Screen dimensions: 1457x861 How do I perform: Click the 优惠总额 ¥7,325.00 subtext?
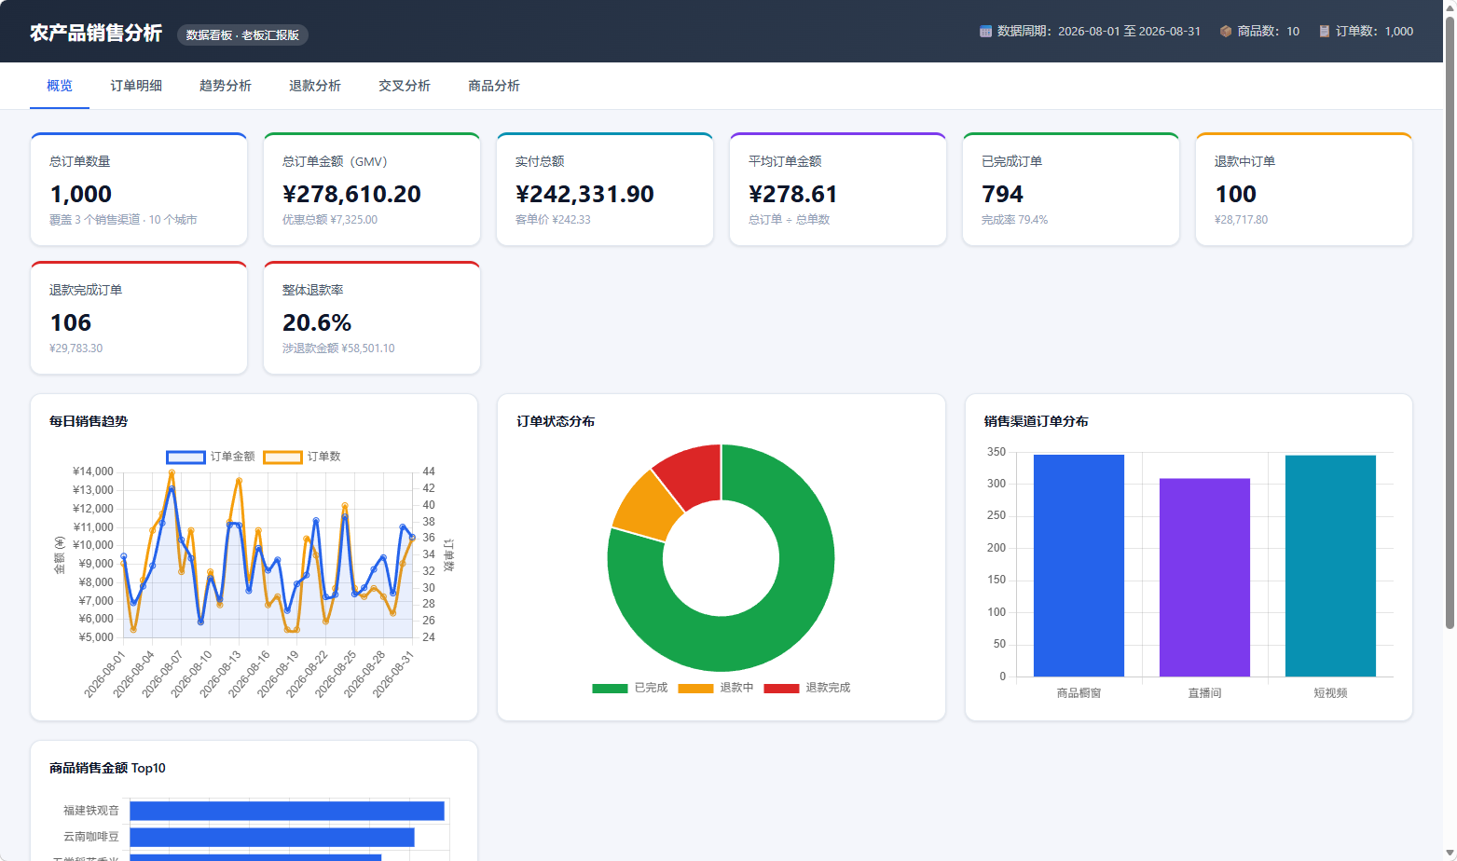pyautogui.click(x=330, y=220)
